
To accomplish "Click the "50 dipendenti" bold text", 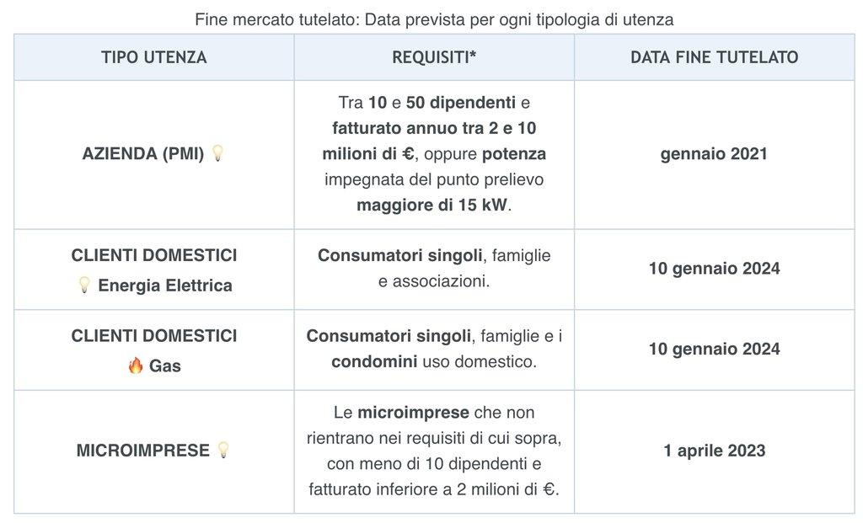I will pos(461,104).
